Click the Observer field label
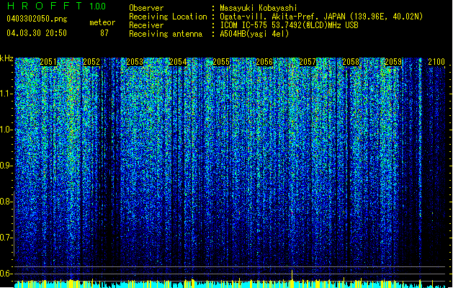This screenshot has width=453, height=288. (146, 8)
